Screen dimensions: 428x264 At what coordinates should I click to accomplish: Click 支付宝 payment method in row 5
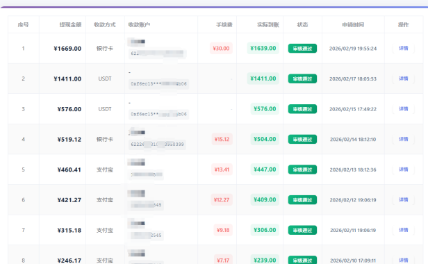click(x=105, y=170)
